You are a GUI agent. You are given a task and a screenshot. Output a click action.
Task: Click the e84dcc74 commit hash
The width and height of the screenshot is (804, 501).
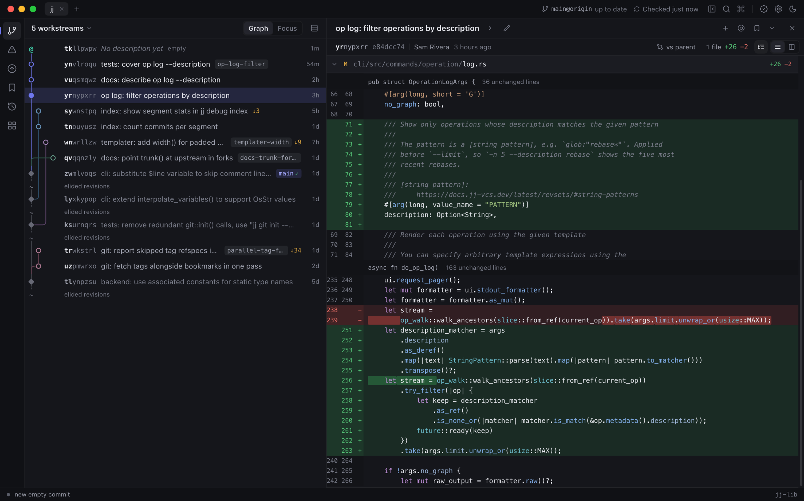tap(388, 47)
